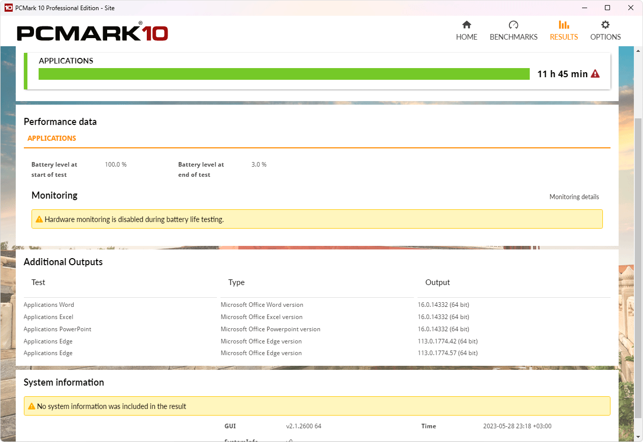Screen dimensions: 643x442
Task: Click the 'Test' column header
Action: pos(39,282)
